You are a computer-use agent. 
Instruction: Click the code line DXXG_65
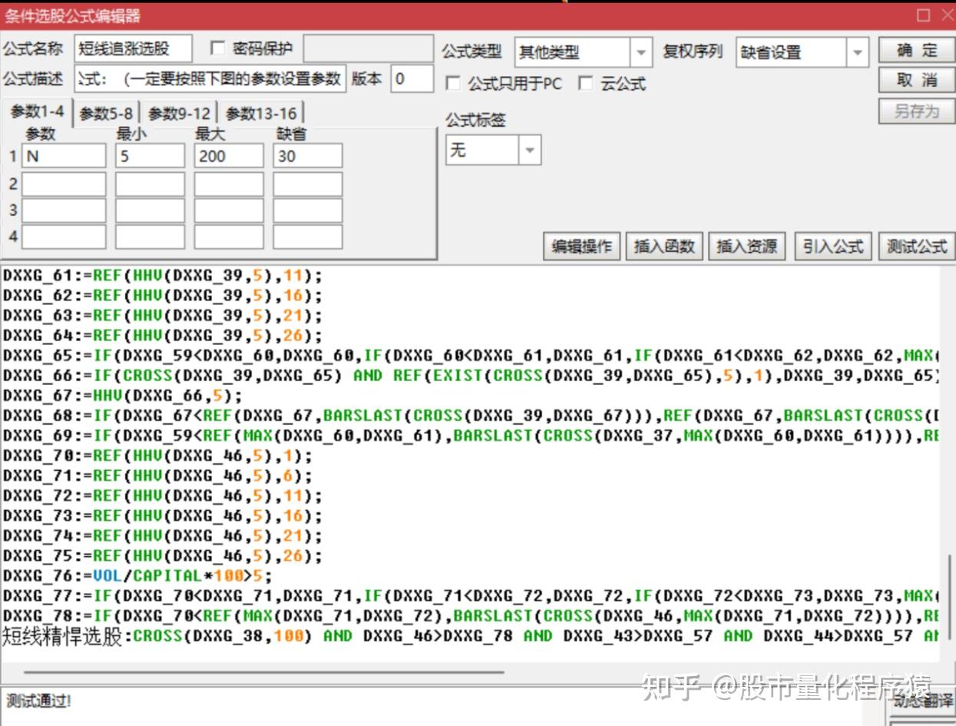[x=470, y=355]
